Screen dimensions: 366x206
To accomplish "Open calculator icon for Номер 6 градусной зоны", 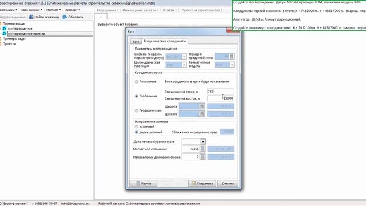I will tap(232, 56).
